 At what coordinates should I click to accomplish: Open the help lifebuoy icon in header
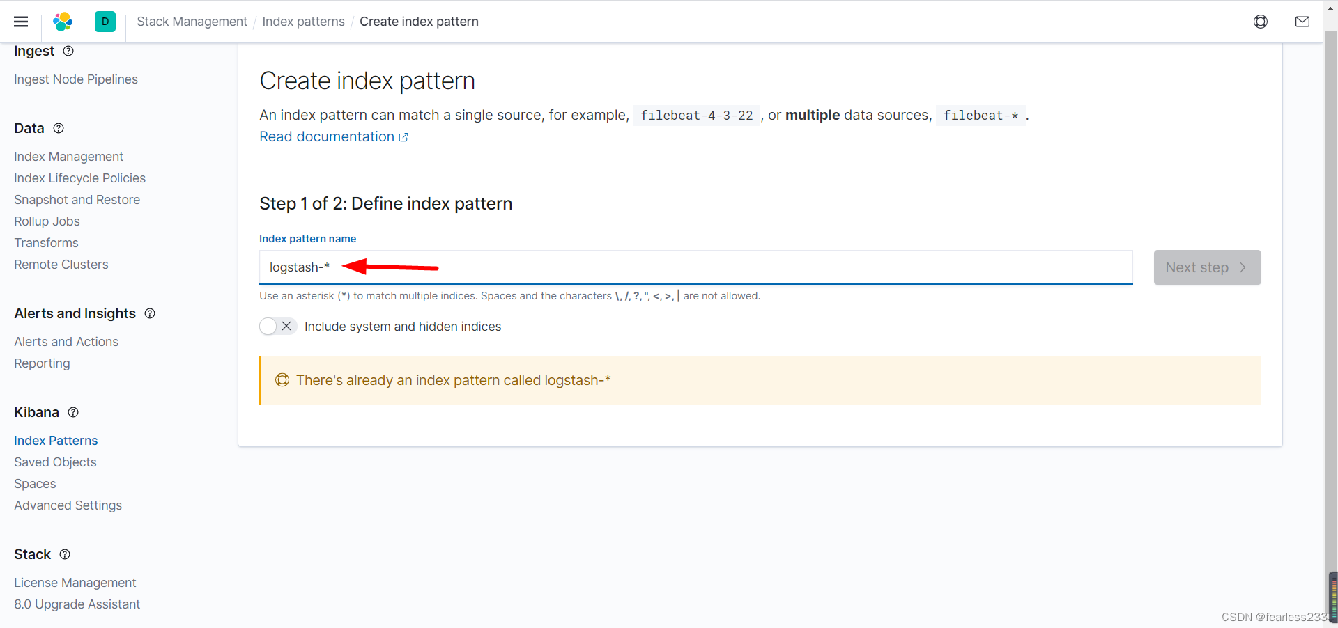[1261, 22]
